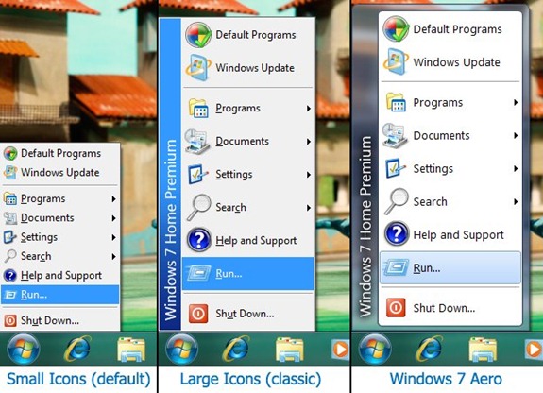Launch Media Player icon under Large Icons menu
Screen dimensions: 543x393
[x=340, y=350]
